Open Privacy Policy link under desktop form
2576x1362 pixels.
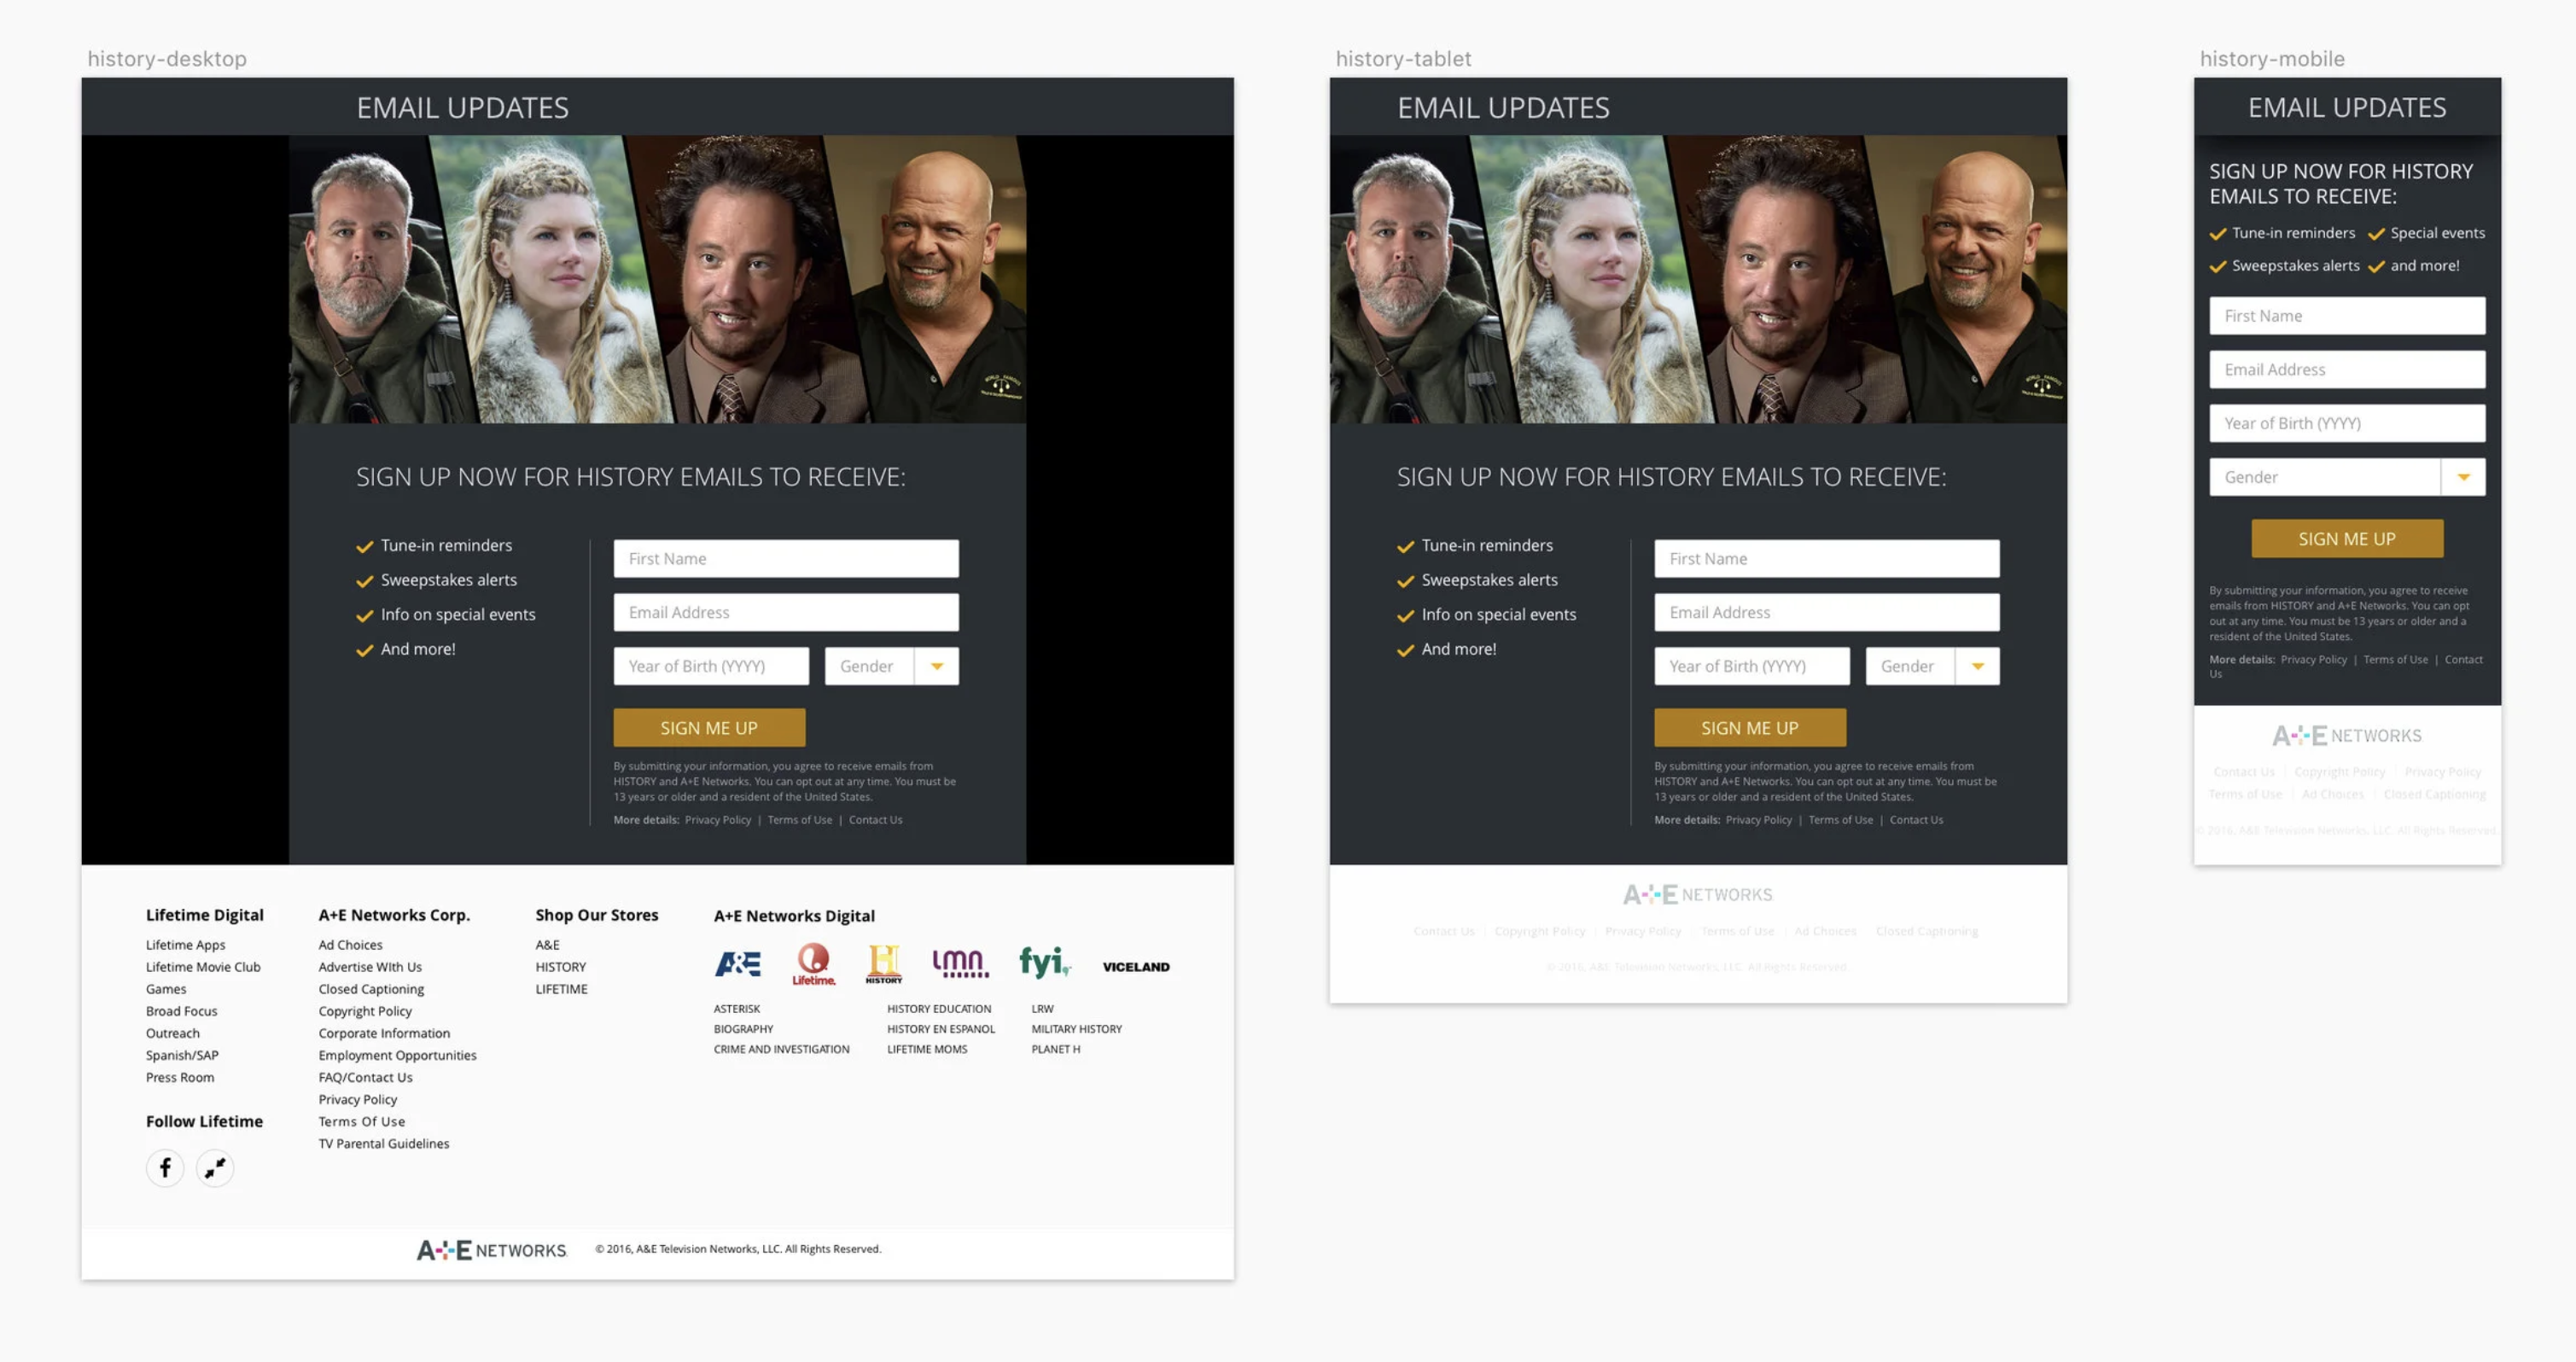(718, 820)
